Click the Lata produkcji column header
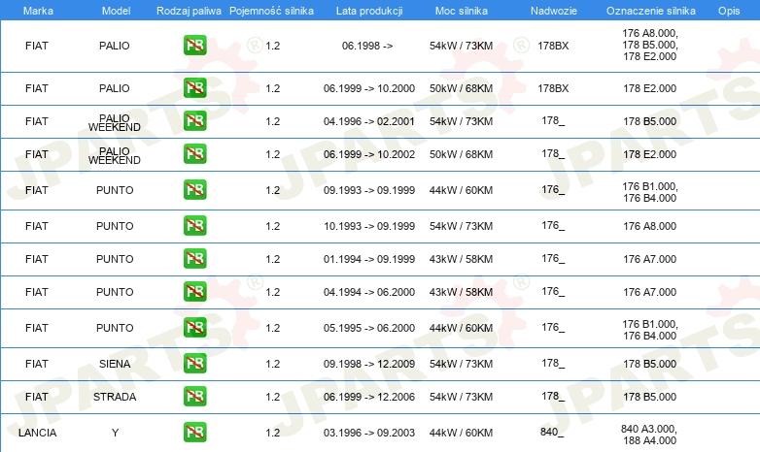The width and height of the screenshot is (760, 452). [x=369, y=11]
